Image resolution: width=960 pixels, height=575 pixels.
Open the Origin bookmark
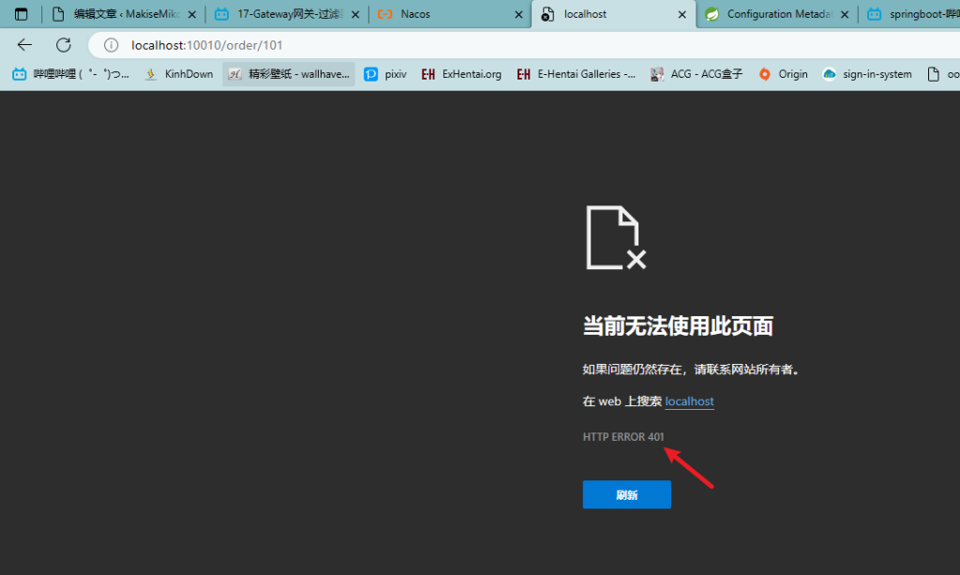point(783,74)
